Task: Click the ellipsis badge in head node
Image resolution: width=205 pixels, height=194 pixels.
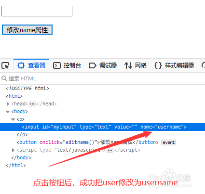Action: point(32,104)
